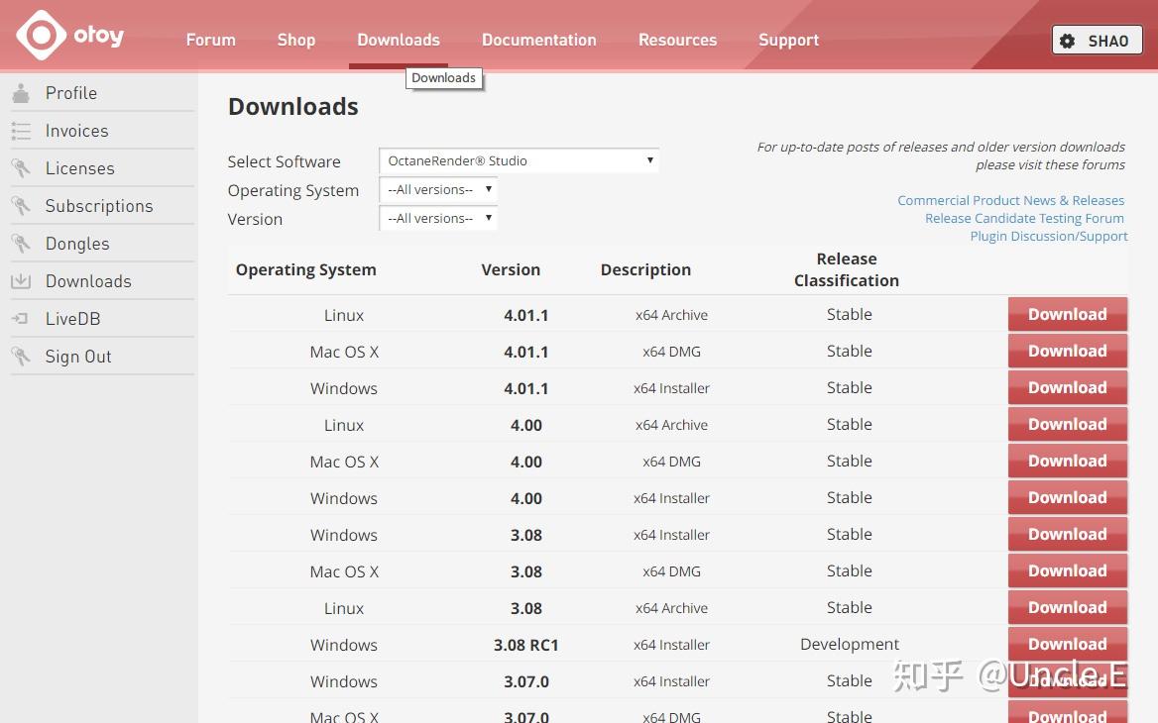Download Mac OS X 4.01.1 DMG

1067,352
